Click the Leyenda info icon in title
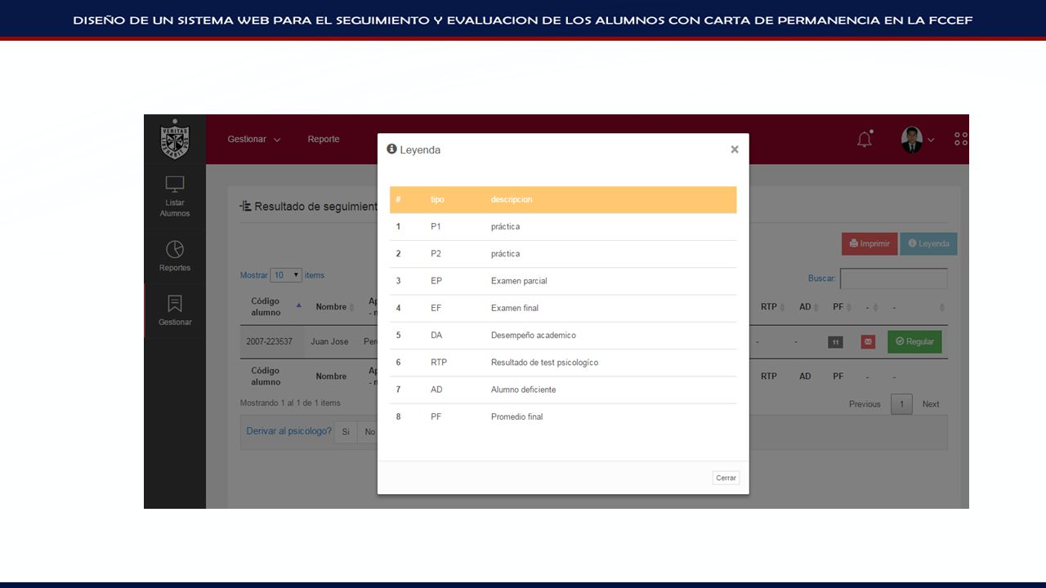Screen dimensions: 1046x588 pyautogui.click(x=391, y=149)
